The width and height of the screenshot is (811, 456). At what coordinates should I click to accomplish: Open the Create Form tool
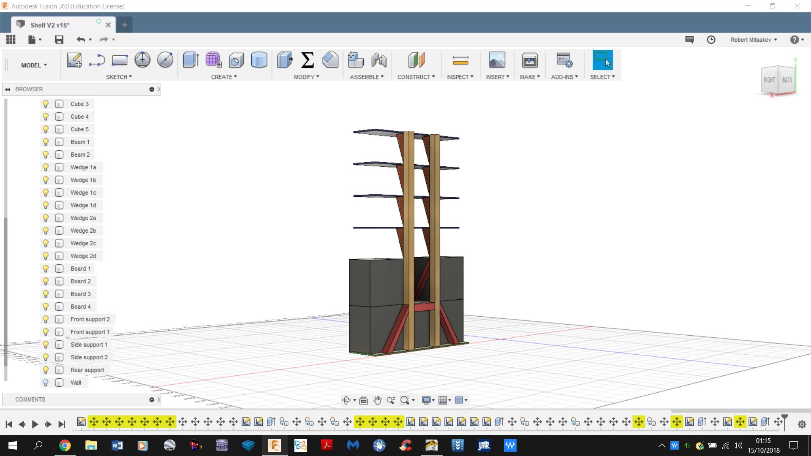213,60
